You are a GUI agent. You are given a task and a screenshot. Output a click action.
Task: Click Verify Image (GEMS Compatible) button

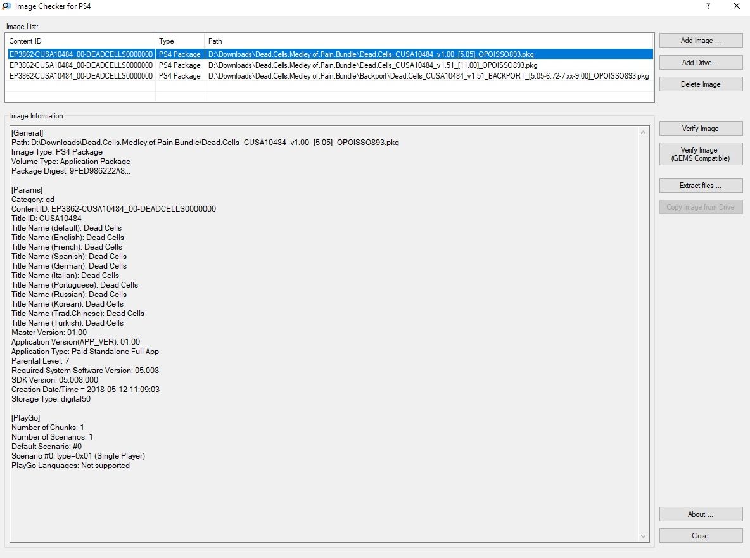[x=701, y=154]
